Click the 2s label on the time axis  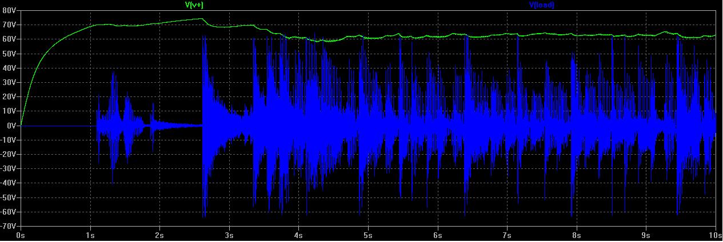pyautogui.click(x=159, y=235)
